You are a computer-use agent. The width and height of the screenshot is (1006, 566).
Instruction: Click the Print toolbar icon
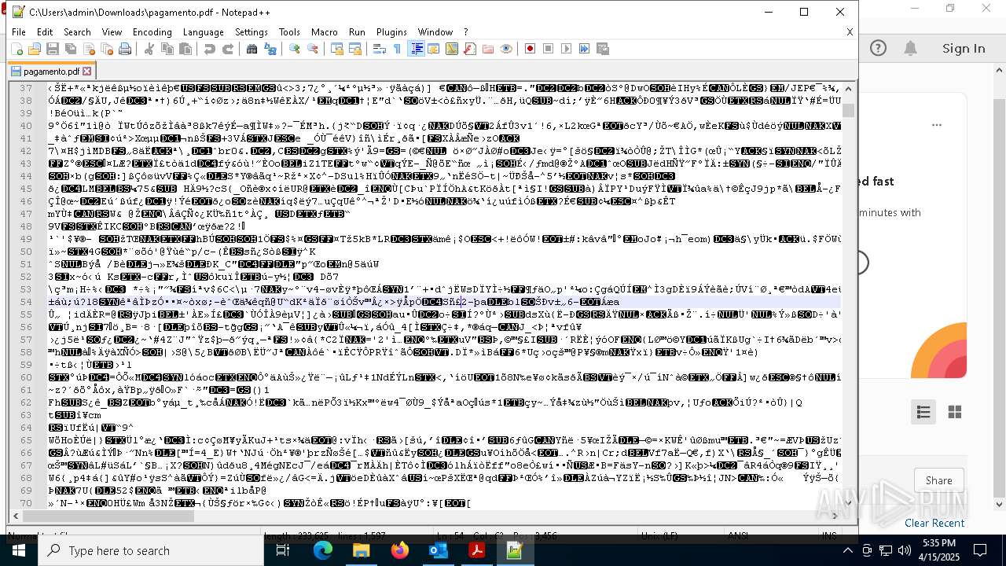tap(125, 49)
